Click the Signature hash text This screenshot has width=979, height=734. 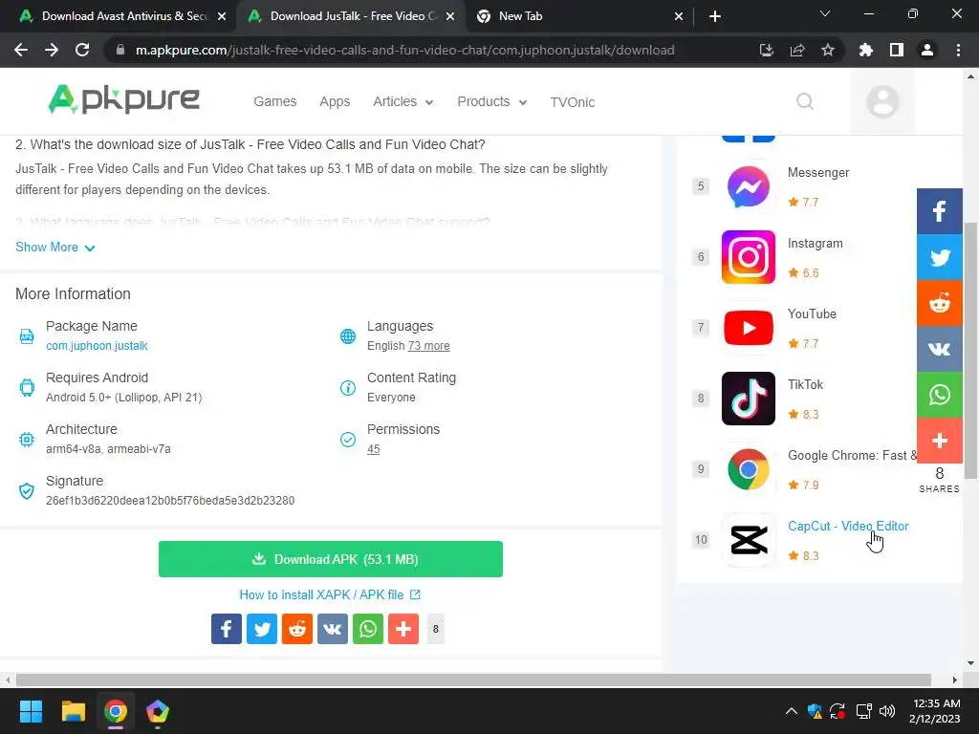(x=170, y=501)
